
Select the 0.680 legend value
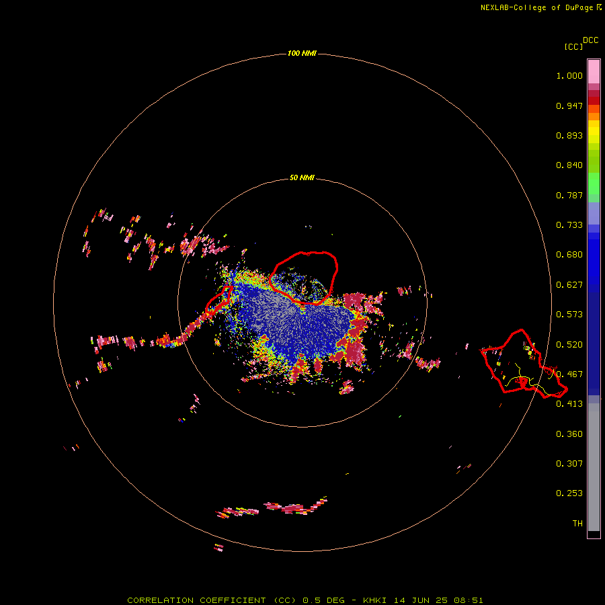(x=569, y=255)
